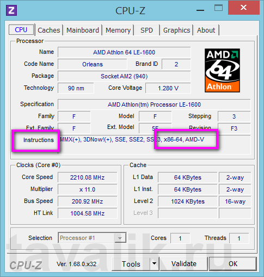Expand the Processor #1 selection combo box
The height and width of the screenshot is (277, 264).
point(92,238)
